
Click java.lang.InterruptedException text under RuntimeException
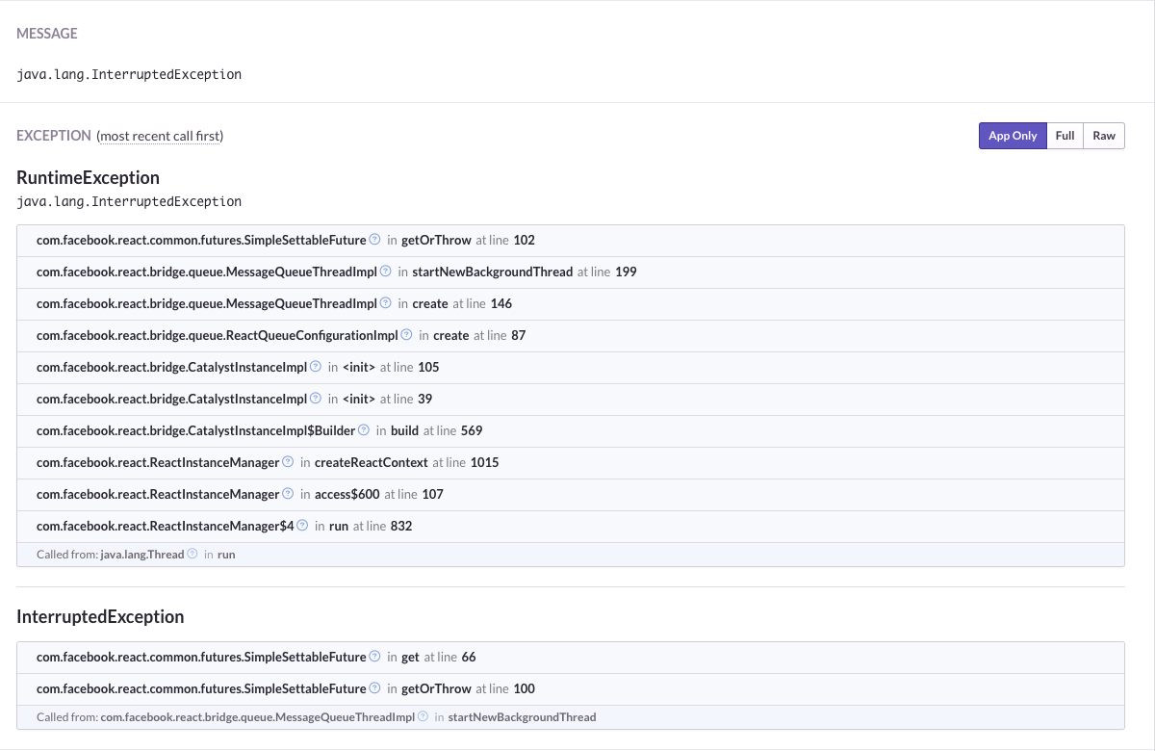coord(129,201)
